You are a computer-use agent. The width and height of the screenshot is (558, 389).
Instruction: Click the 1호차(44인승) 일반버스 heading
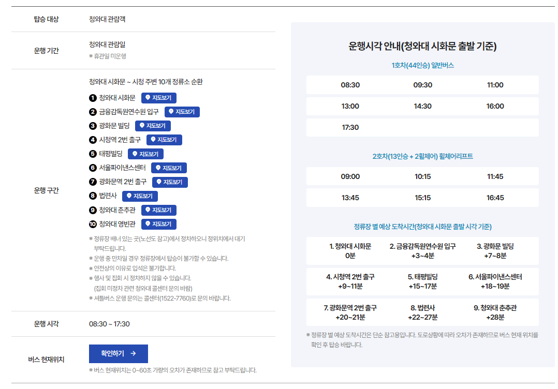pyautogui.click(x=422, y=65)
